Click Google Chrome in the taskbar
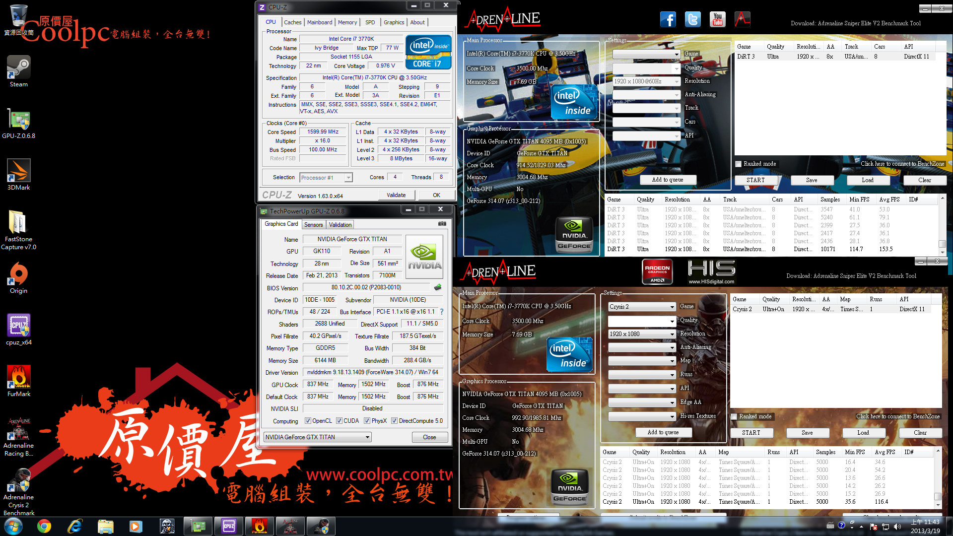Screen dimensions: 953x536 pos(44,526)
